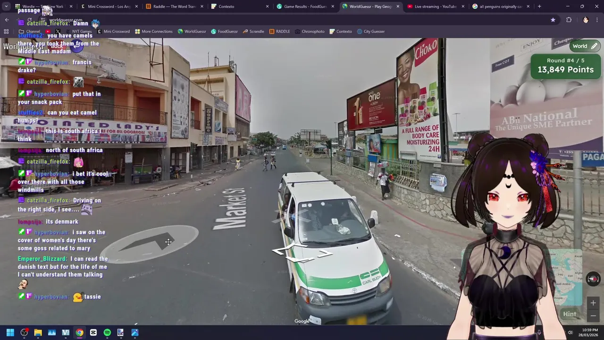This screenshot has height=340, width=604.
Task: Open Spotify from the taskbar
Action: click(107, 332)
